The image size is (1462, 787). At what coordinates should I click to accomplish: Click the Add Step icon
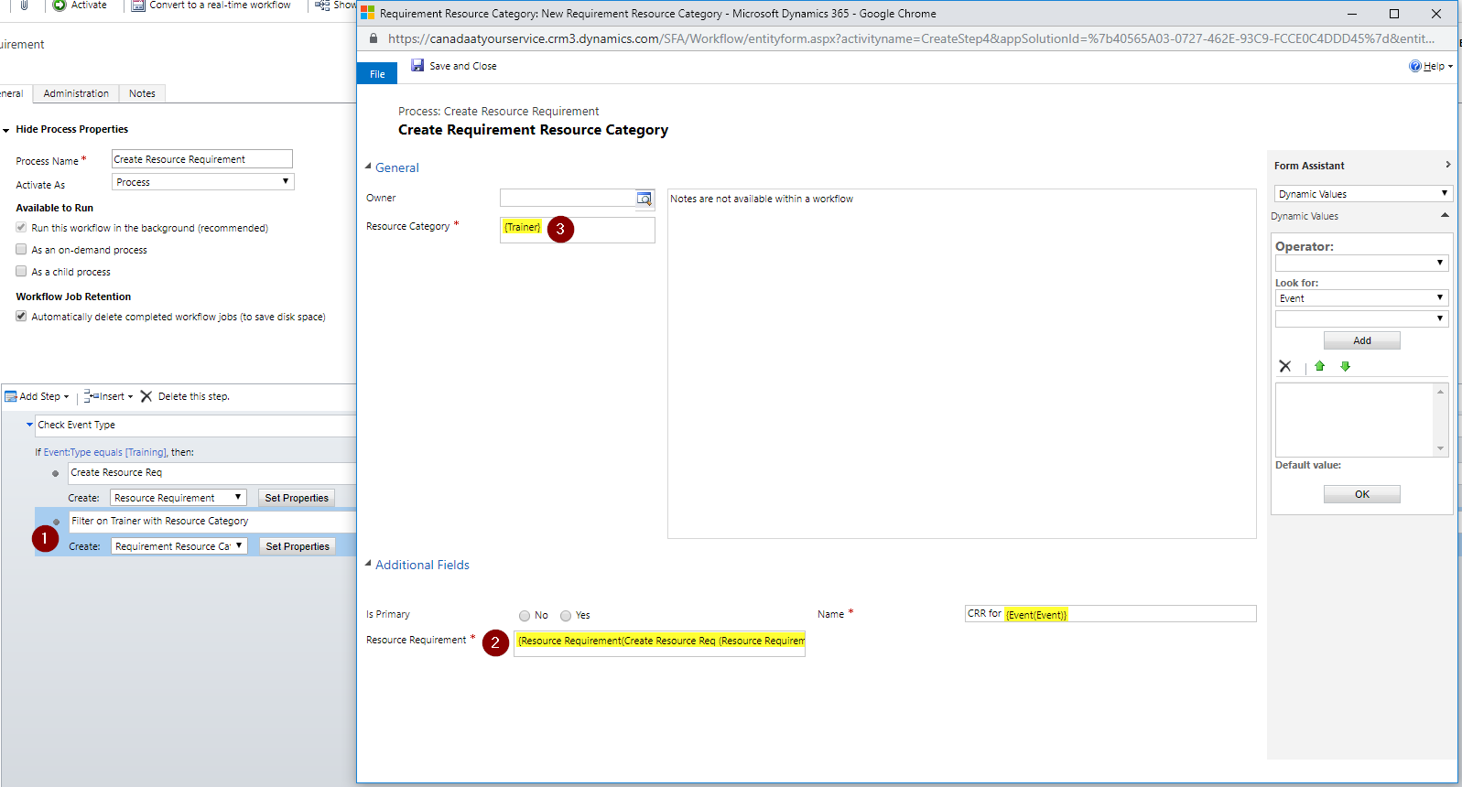pyautogui.click(x=11, y=396)
